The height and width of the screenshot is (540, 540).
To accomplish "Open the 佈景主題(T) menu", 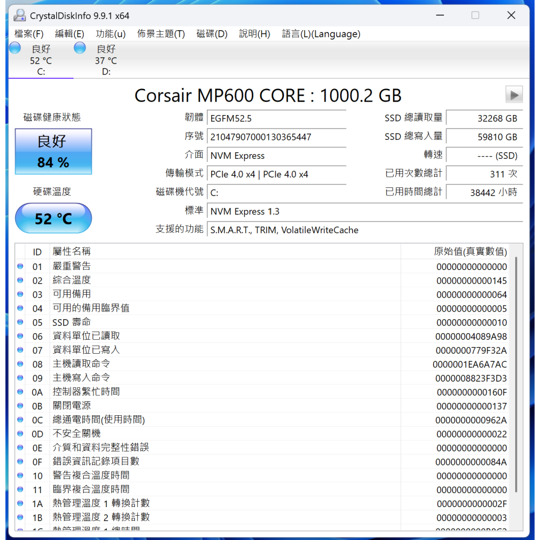I will pyautogui.click(x=161, y=33).
